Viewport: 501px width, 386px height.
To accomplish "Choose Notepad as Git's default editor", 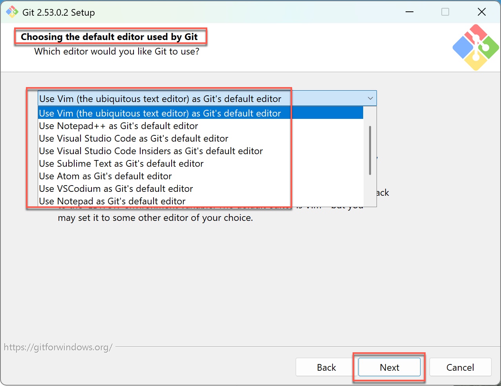I will click(112, 201).
